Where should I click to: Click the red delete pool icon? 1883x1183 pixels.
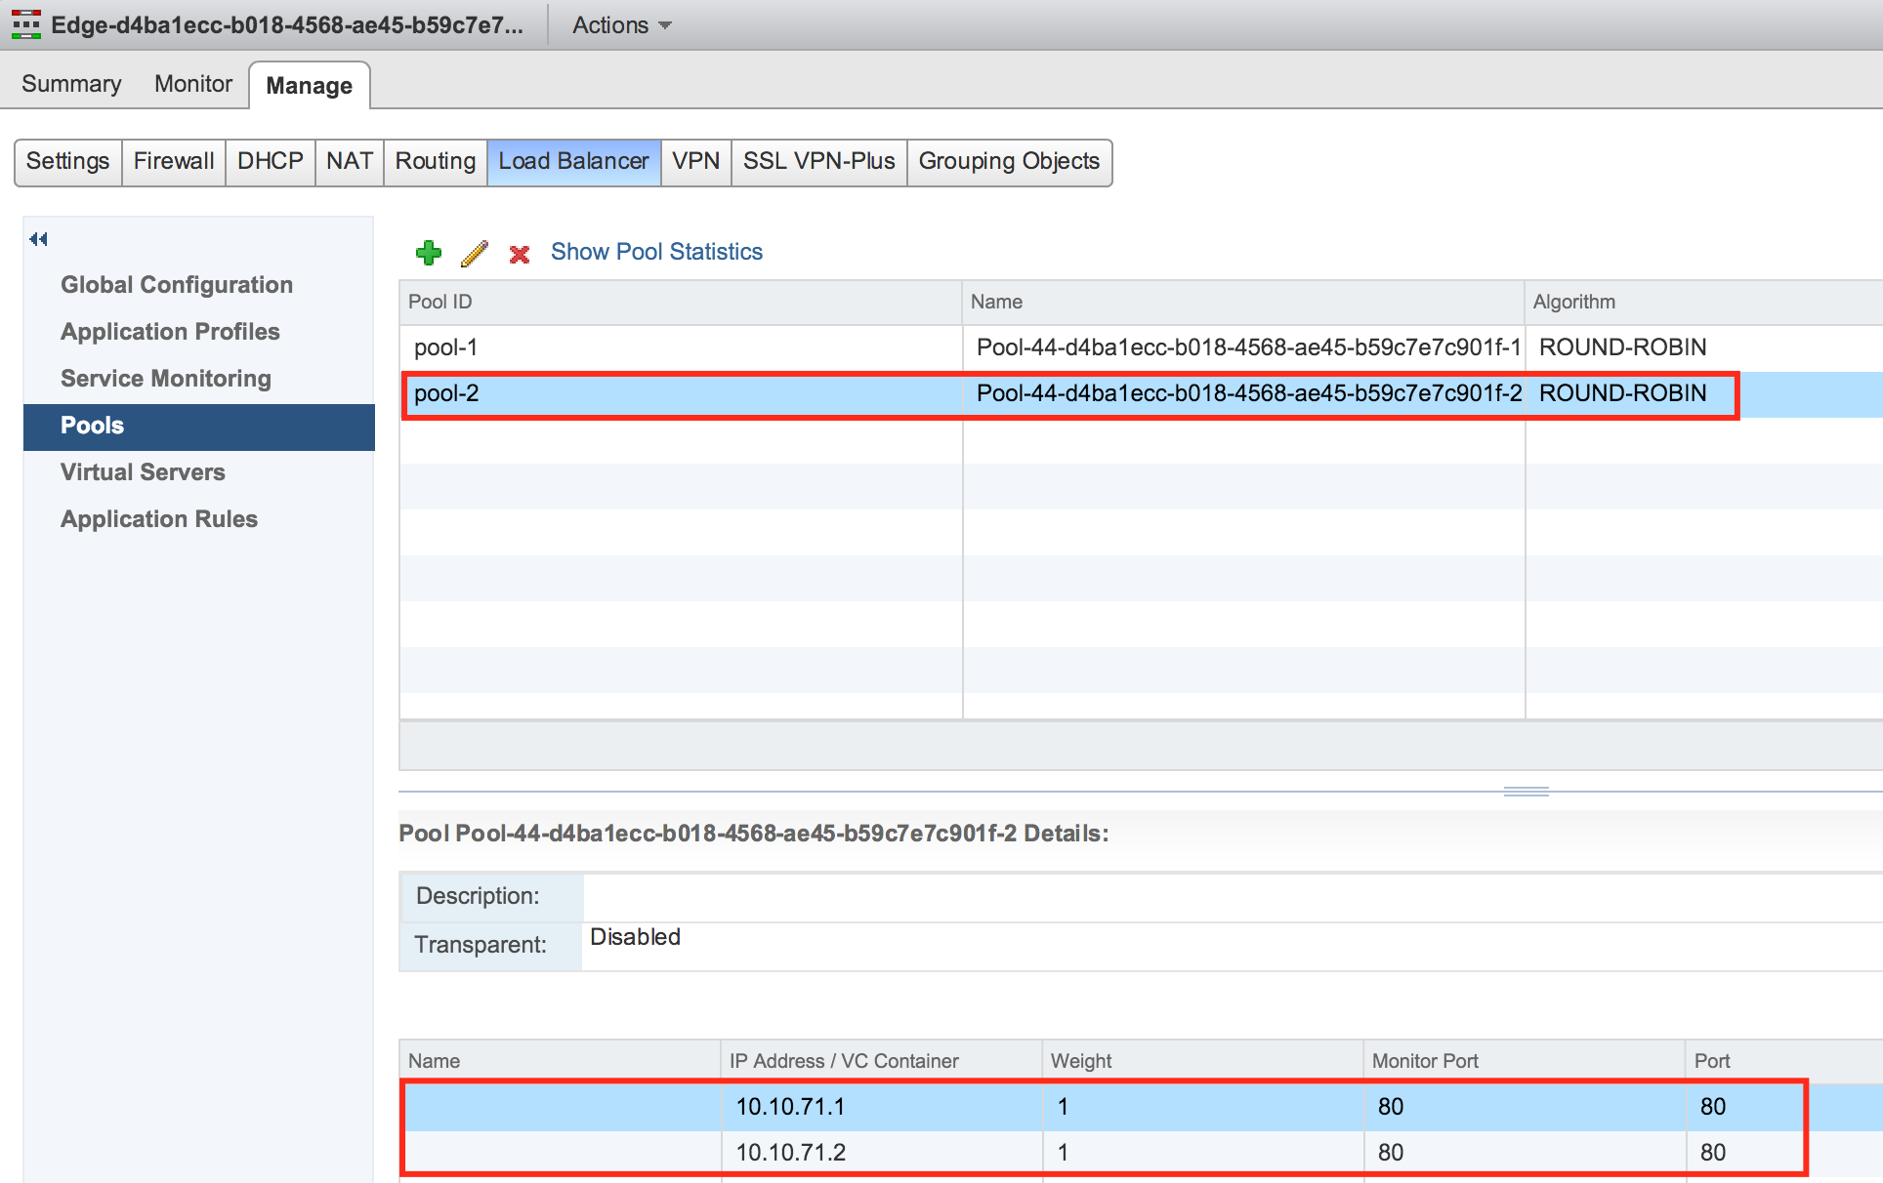520,254
